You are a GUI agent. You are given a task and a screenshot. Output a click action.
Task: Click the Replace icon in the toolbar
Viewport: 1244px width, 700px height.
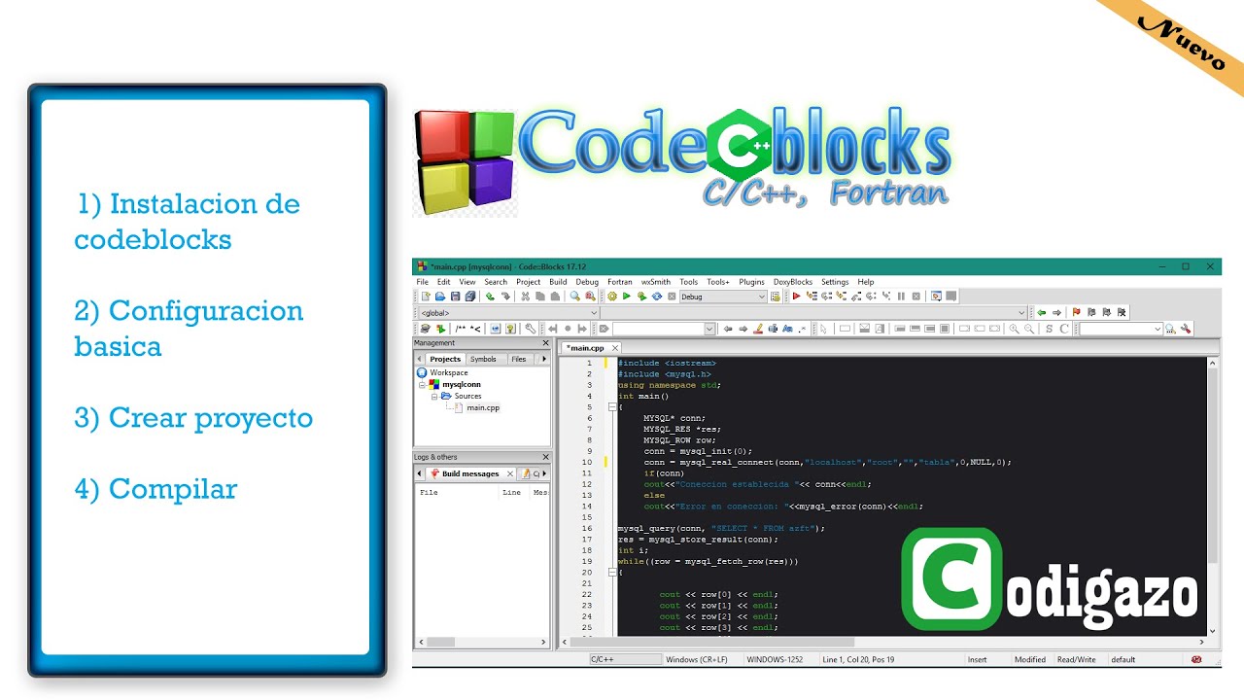tap(590, 297)
